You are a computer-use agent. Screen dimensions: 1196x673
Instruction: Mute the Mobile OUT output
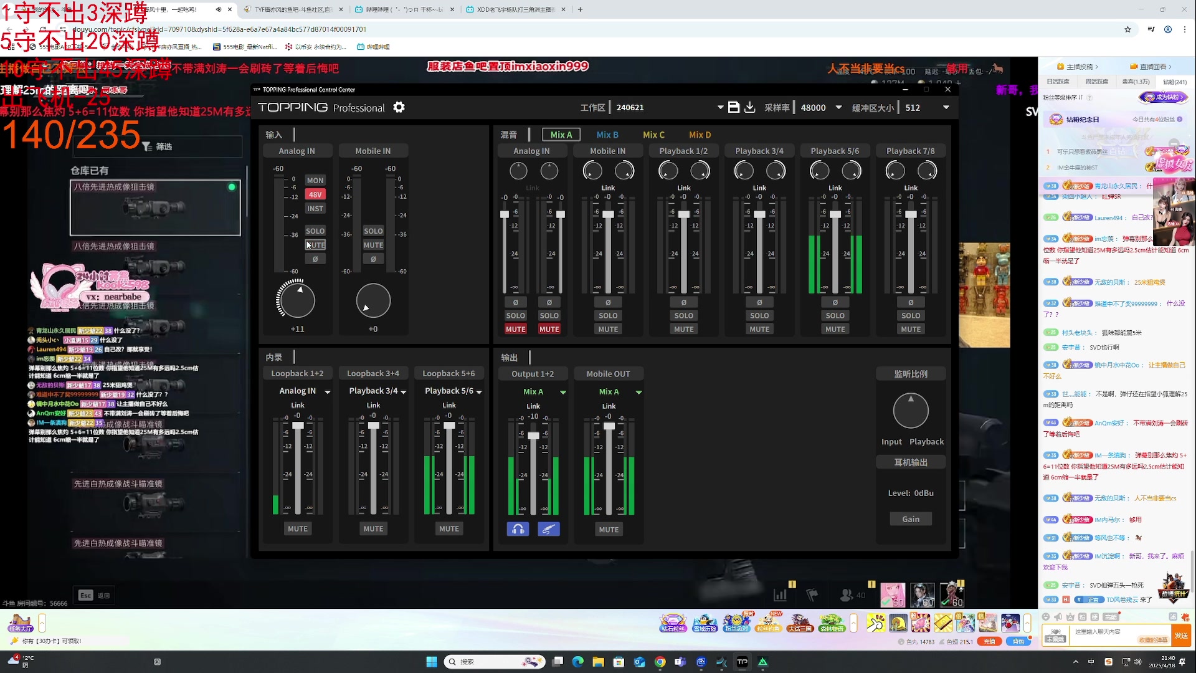[609, 530]
